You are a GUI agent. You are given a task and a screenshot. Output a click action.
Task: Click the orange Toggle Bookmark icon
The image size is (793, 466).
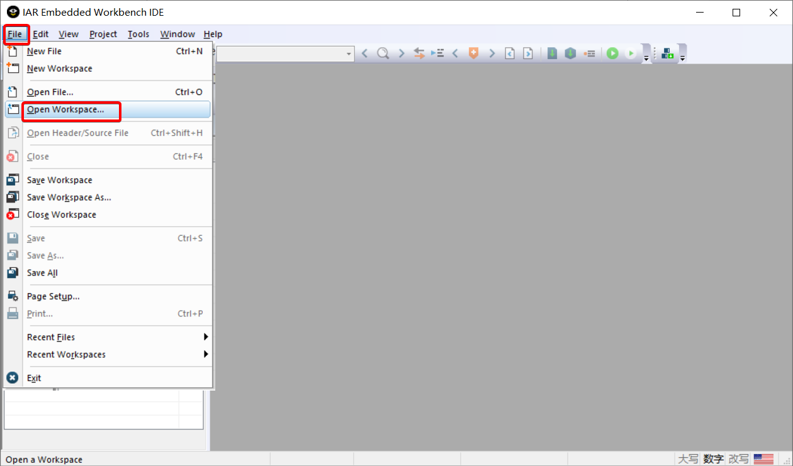(x=473, y=53)
